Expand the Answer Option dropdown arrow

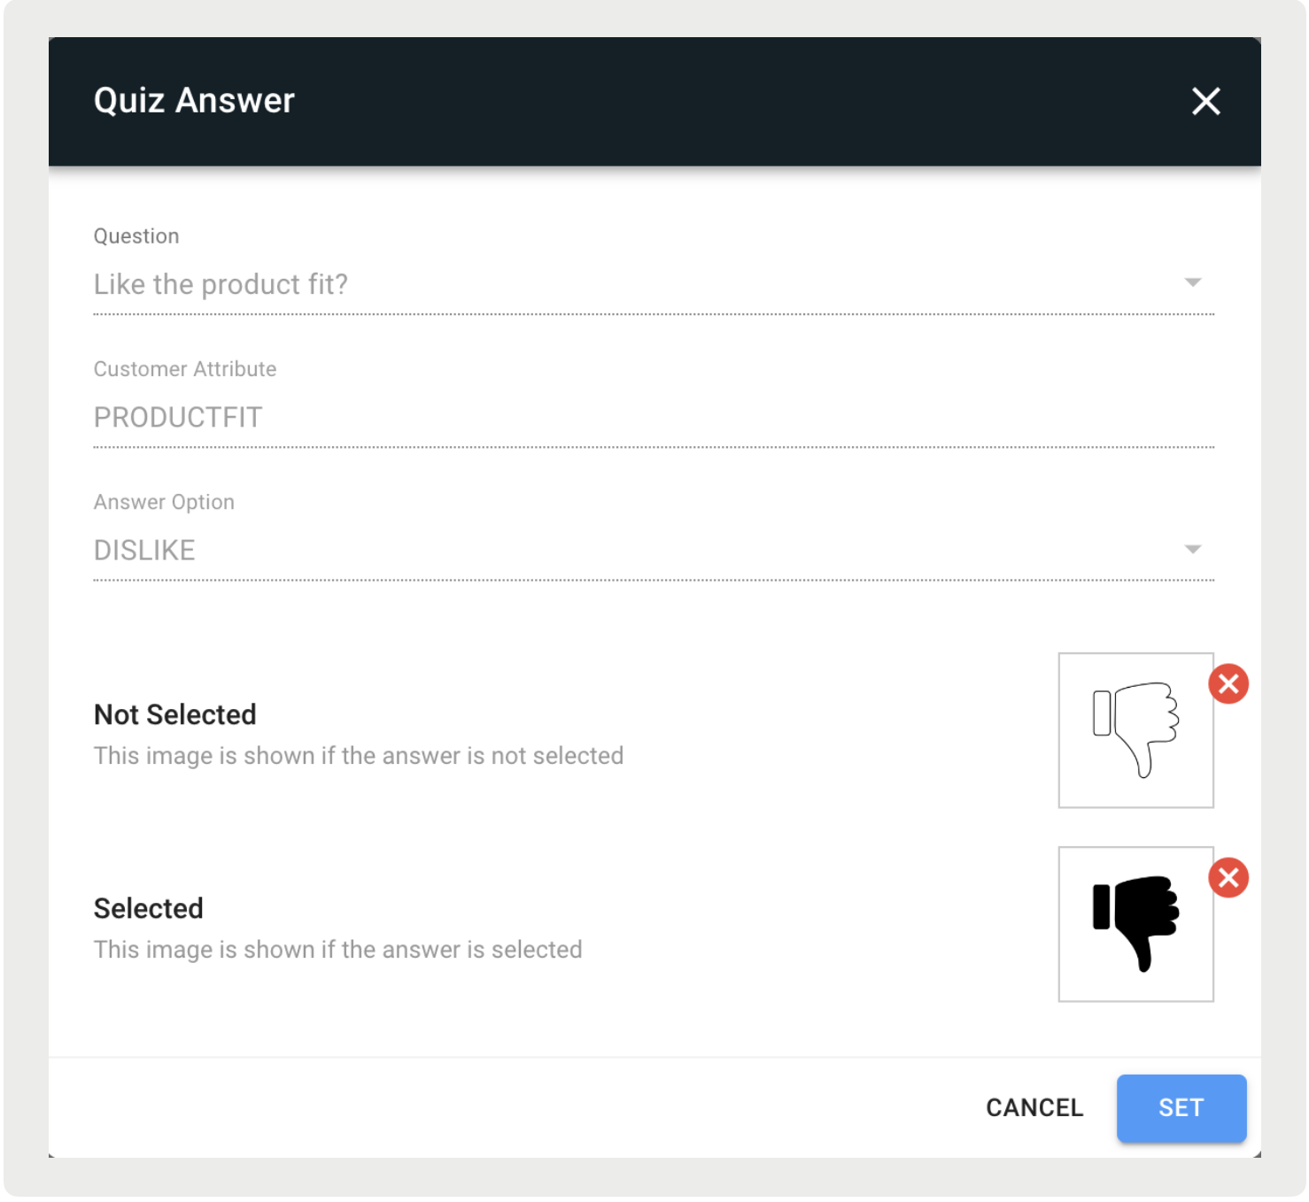pos(1193,550)
